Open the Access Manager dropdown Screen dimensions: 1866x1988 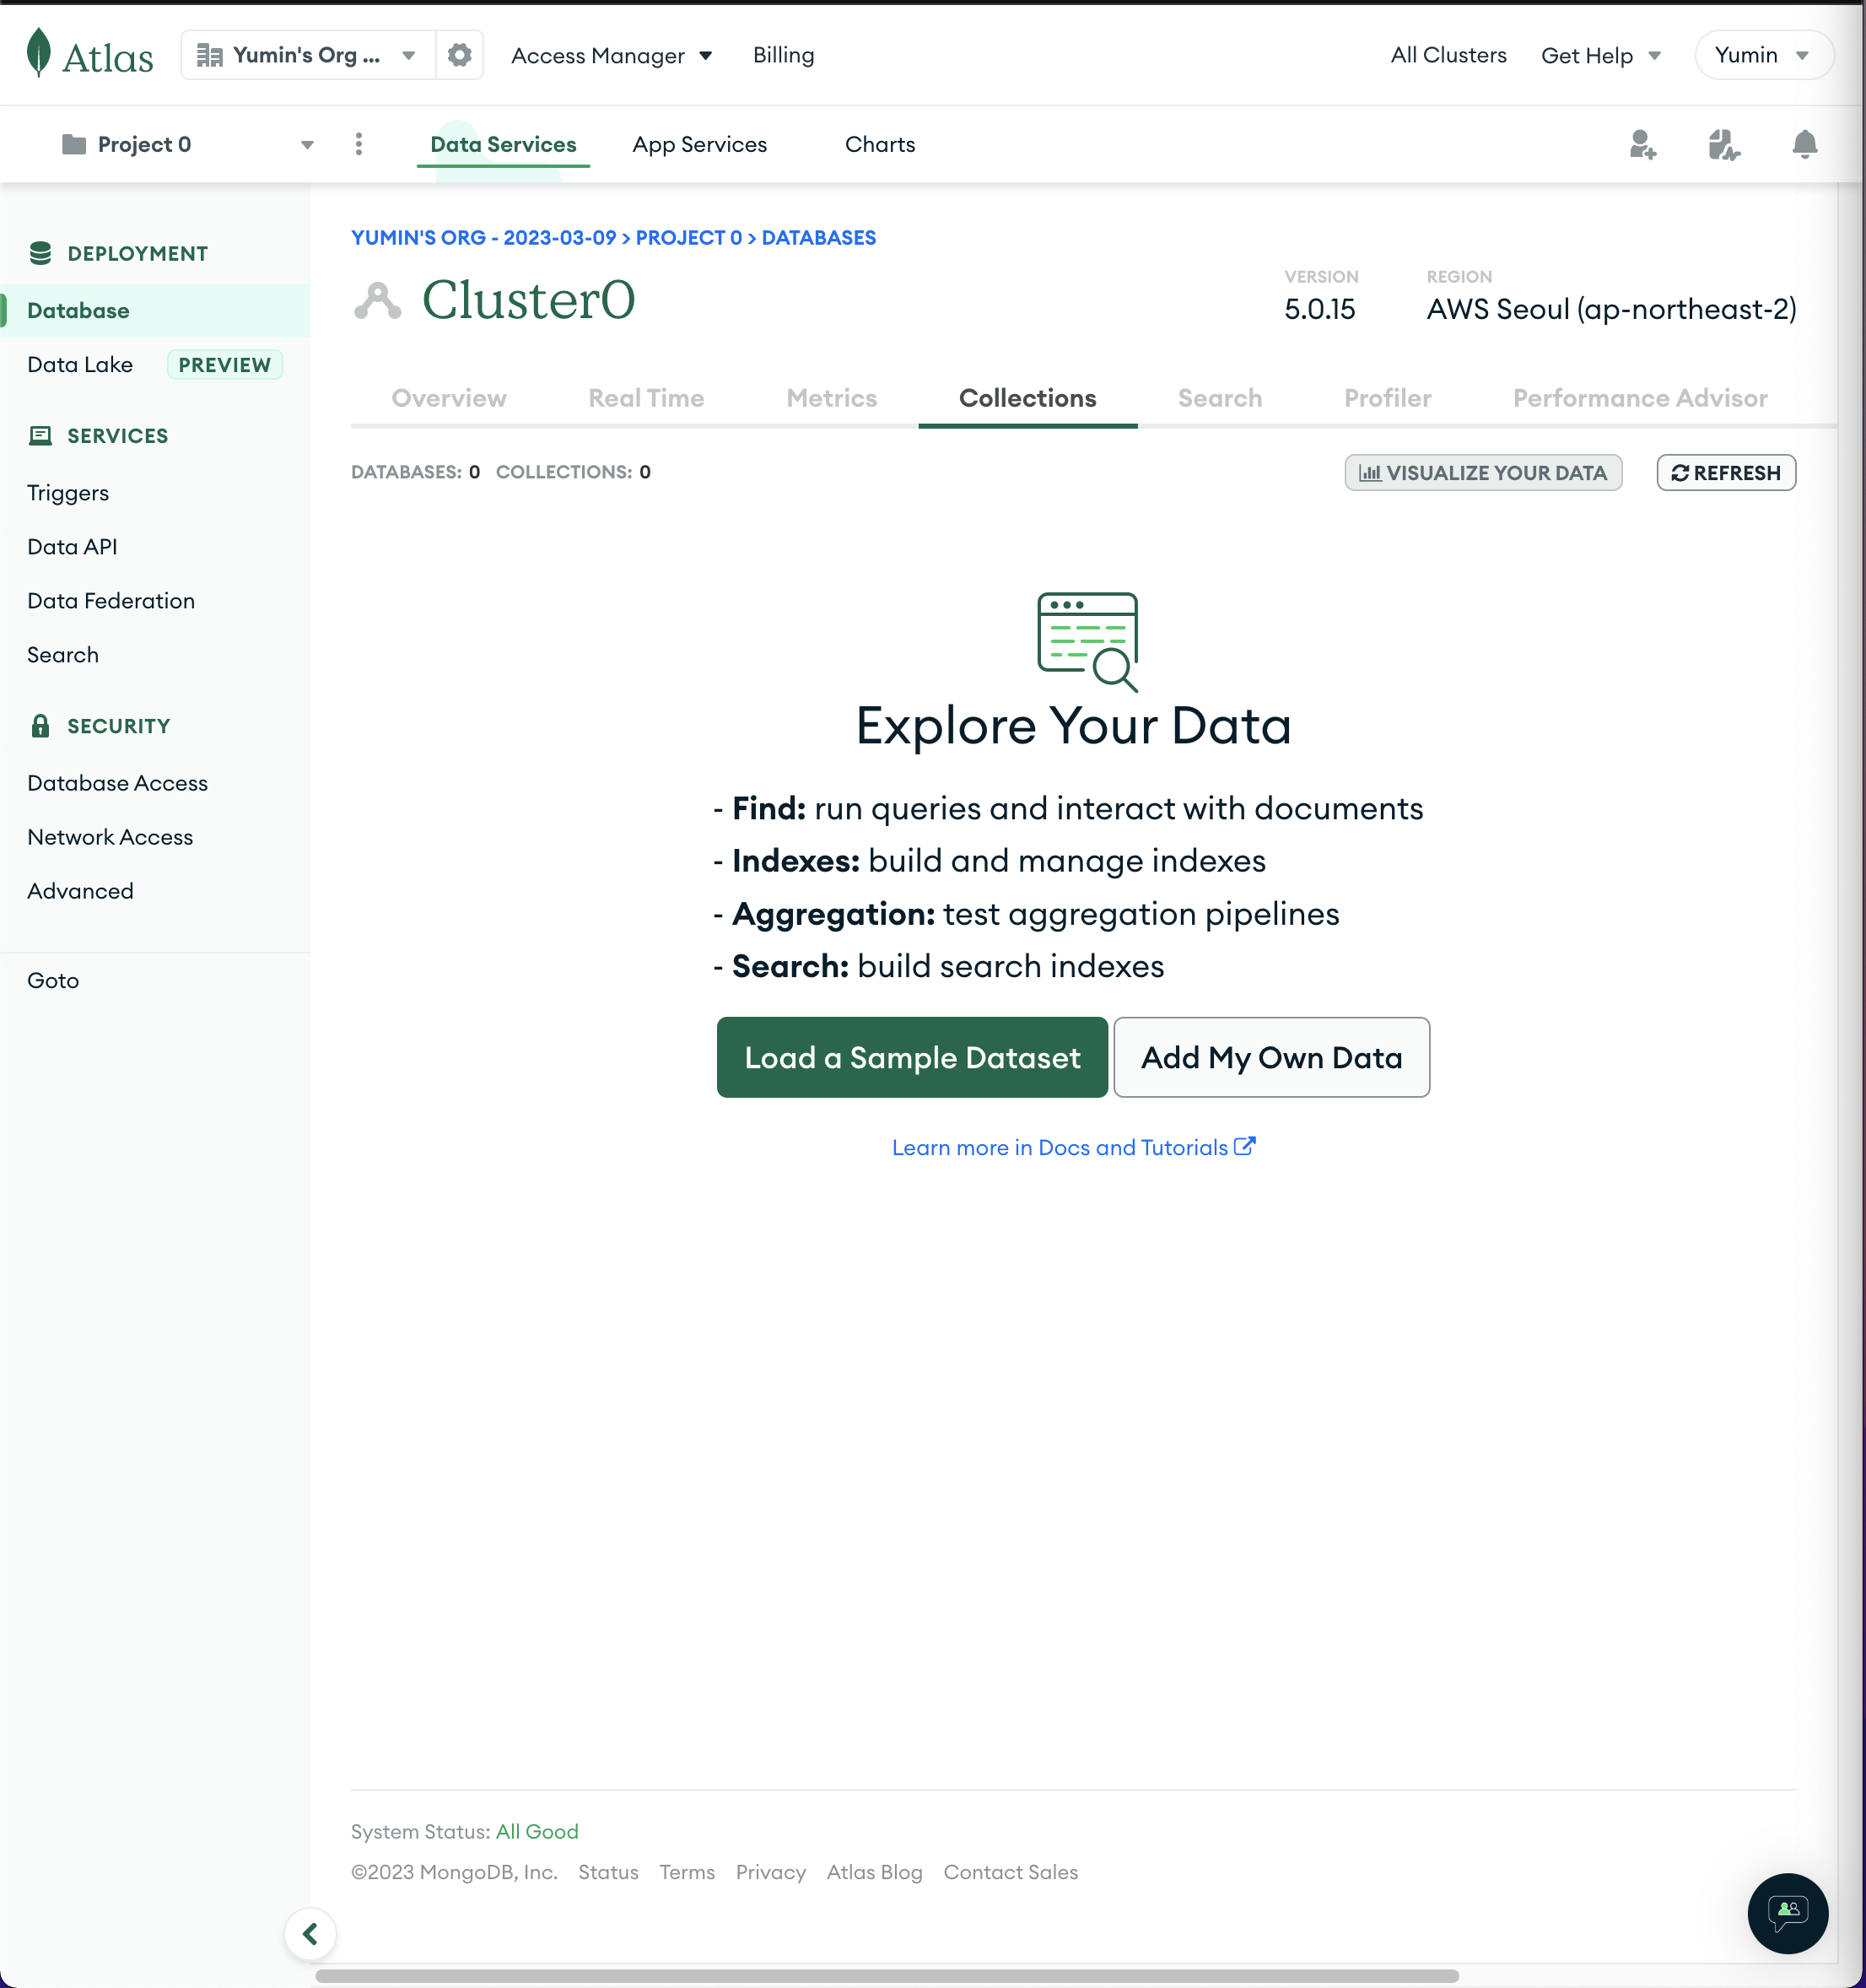click(x=612, y=56)
